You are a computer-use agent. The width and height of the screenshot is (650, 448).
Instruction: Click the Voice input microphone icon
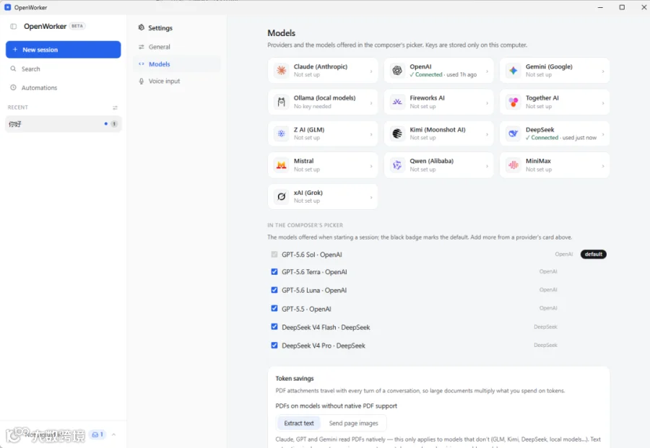pyautogui.click(x=142, y=81)
